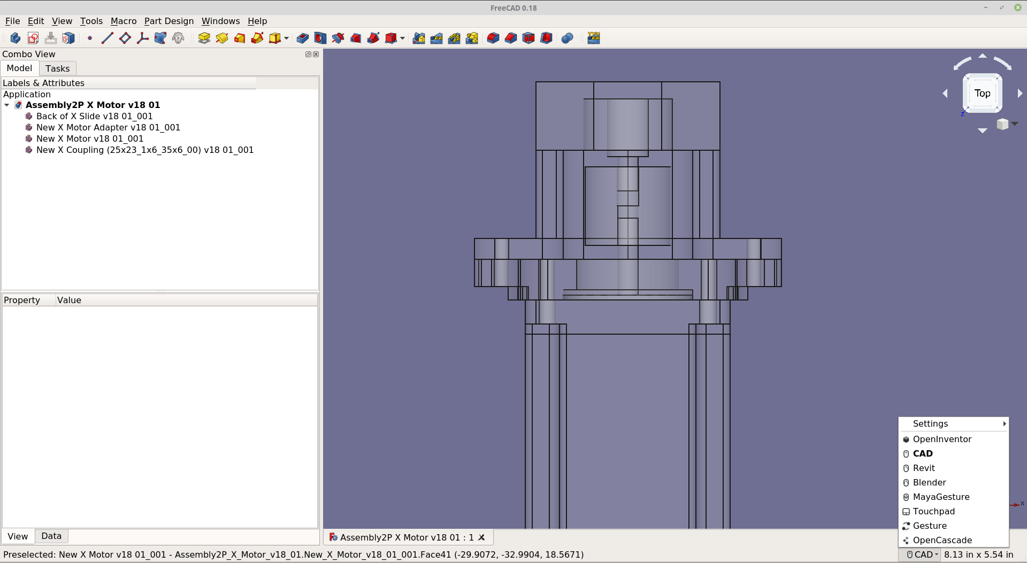Click the MultiTransform icon
This screenshot has height=563, width=1027.
pos(472,38)
